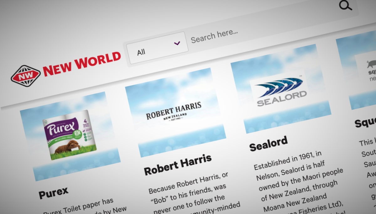Viewport: 376px width, 214px height.
Task: Click the text '“Bob” to his friends, was'
Action: [188, 194]
